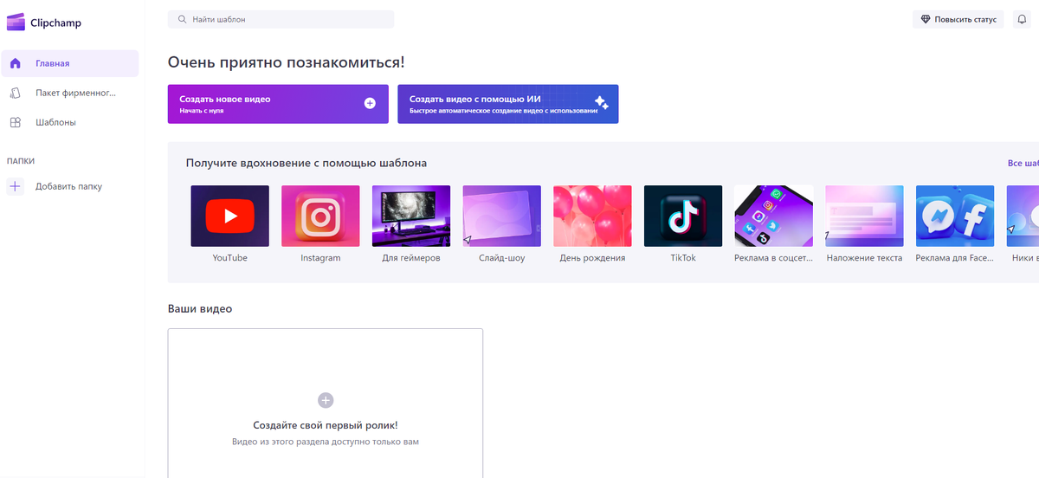Click the plus icon next to Добавить папку
The image size is (1039, 478).
(16, 186)
